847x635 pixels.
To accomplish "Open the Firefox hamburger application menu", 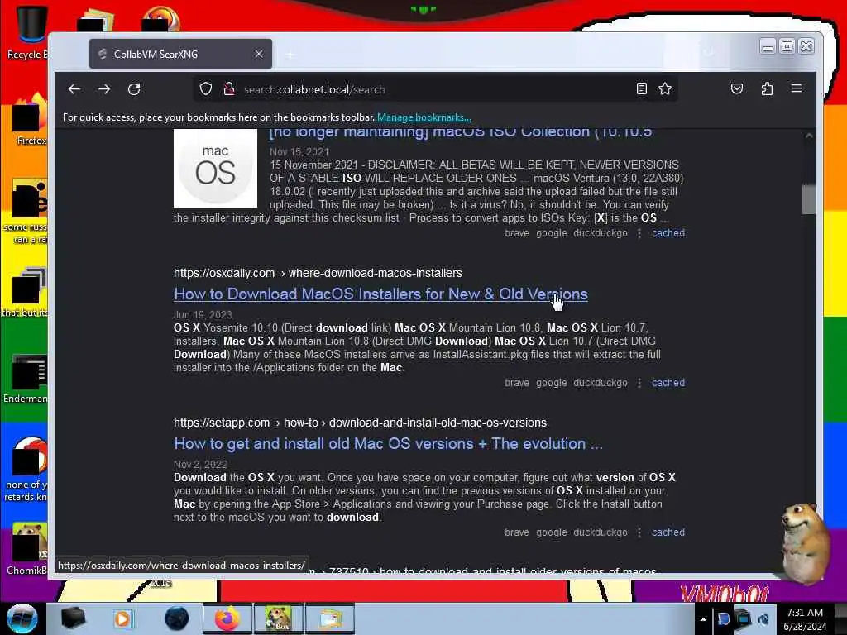I will pos(797,88).
